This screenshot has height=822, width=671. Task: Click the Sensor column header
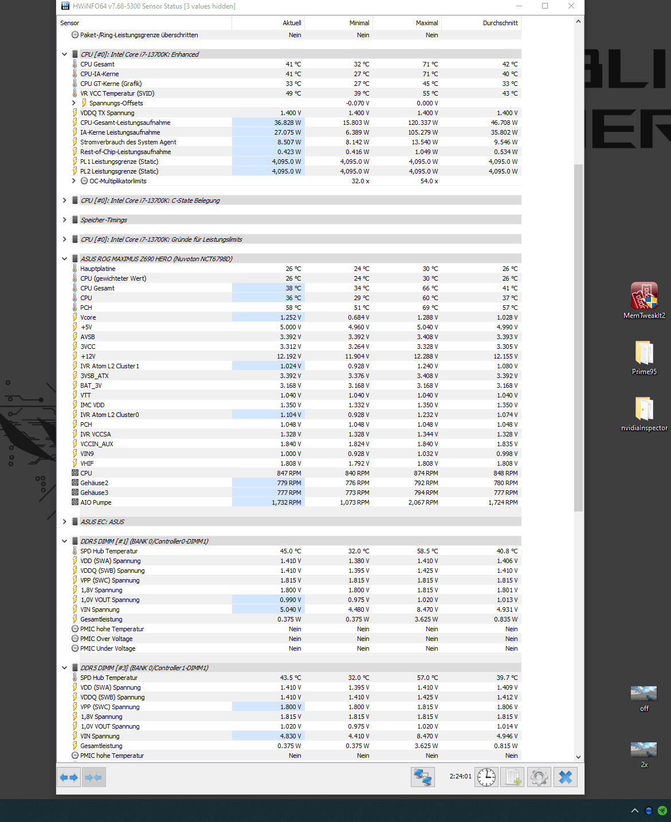144,23
